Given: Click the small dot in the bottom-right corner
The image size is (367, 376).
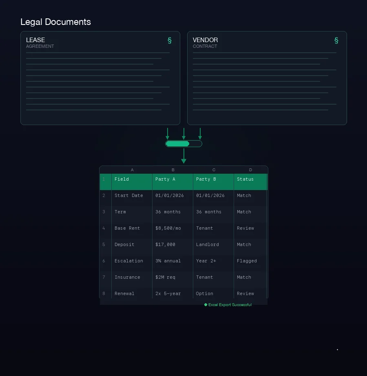Looking at the screenshot, I should click(337, 349).
